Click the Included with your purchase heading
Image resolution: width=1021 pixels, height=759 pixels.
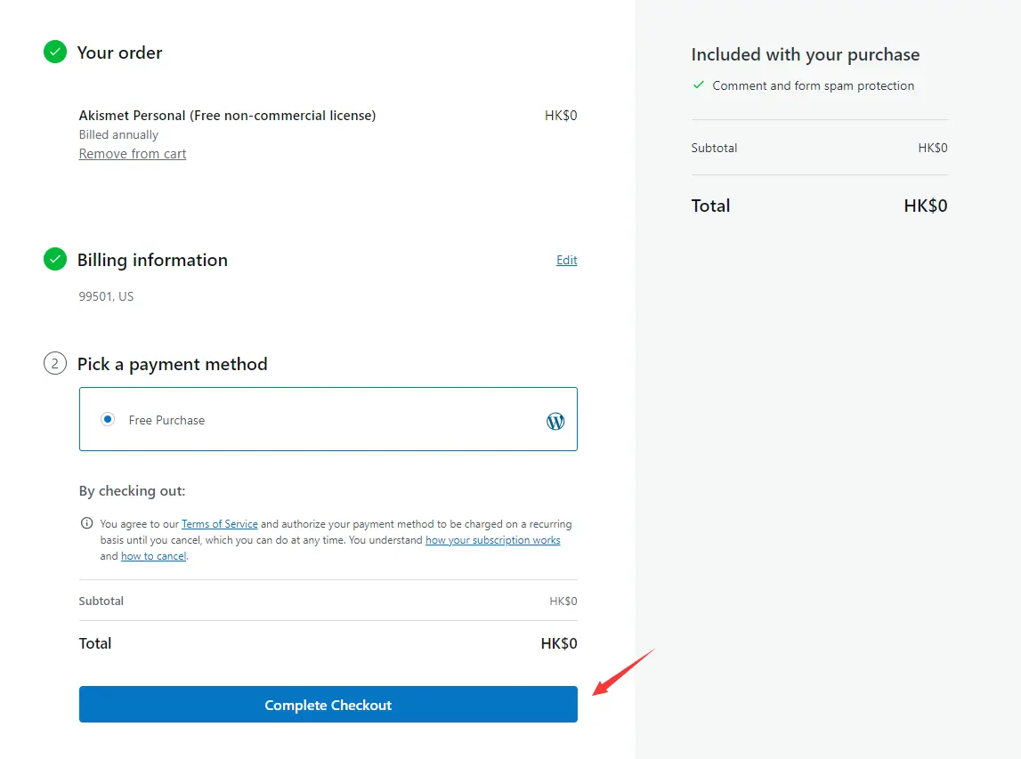[x=806, y=54]
